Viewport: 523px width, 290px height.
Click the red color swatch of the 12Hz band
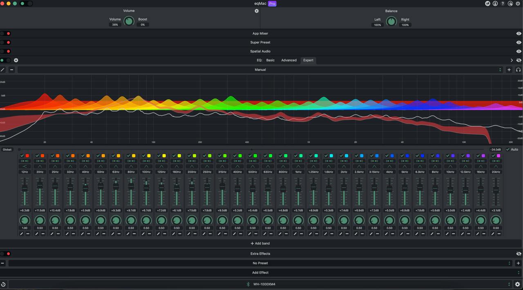point(27,156)
